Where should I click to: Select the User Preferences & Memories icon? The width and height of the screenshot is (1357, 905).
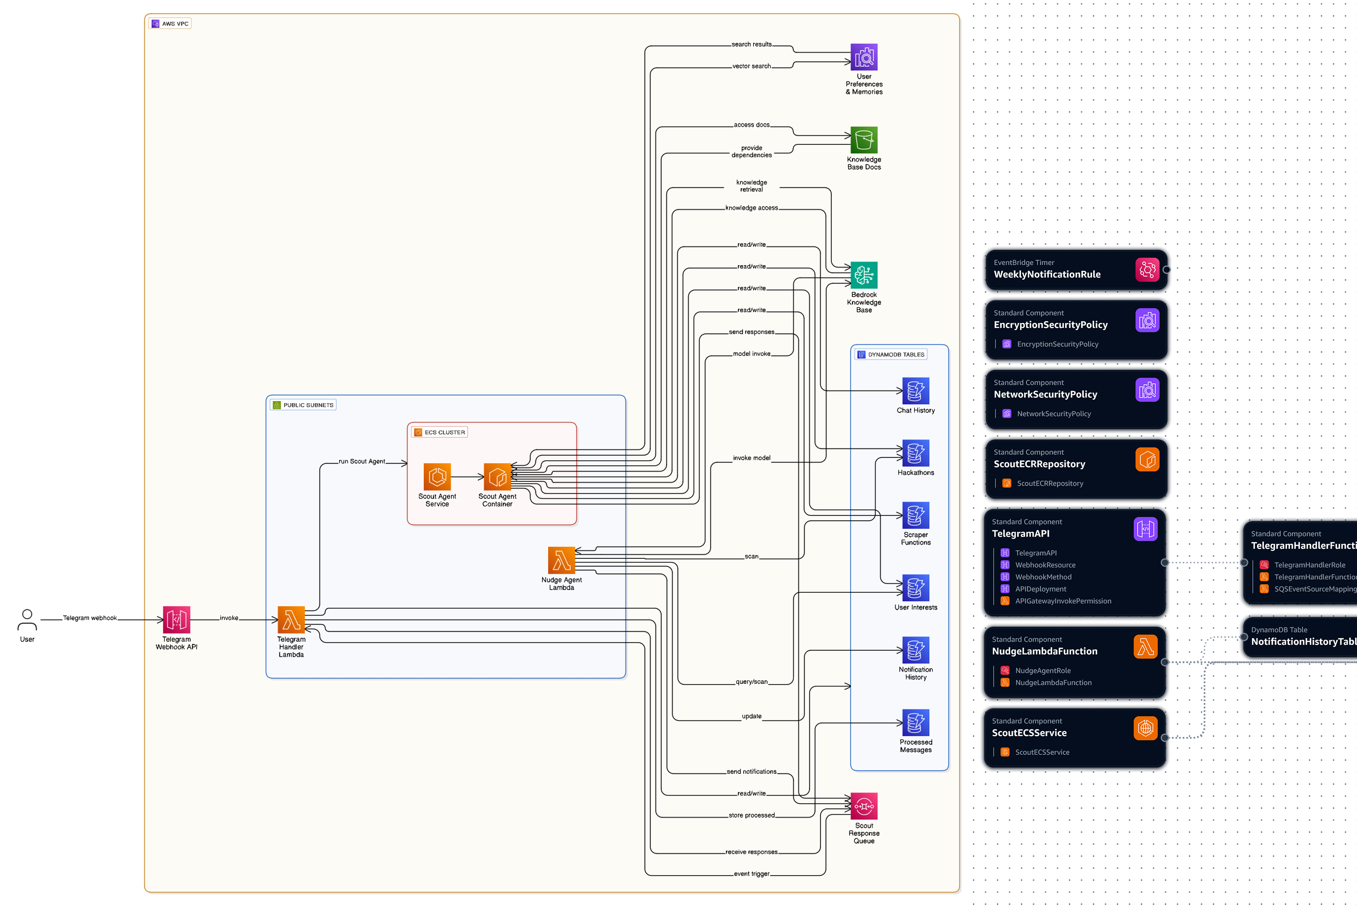click(x=864, y=57)
